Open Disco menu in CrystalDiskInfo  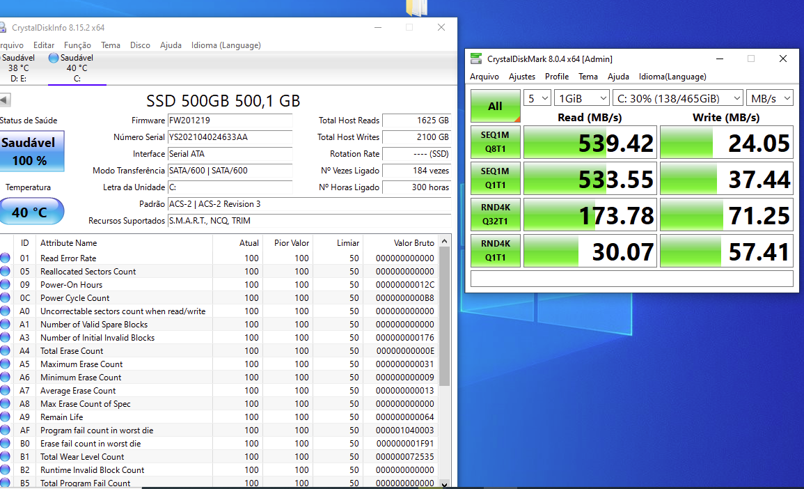tap(140, 45)
